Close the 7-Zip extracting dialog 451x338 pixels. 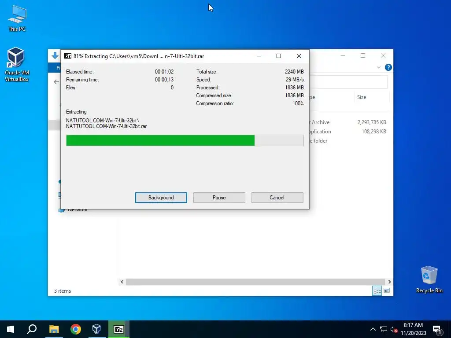pyautogui.click(x=299, y=56)
